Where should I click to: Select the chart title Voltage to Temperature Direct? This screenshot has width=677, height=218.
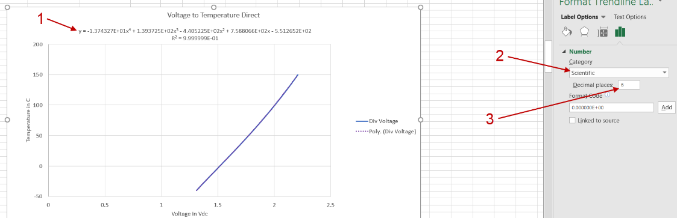click(214, 15)
